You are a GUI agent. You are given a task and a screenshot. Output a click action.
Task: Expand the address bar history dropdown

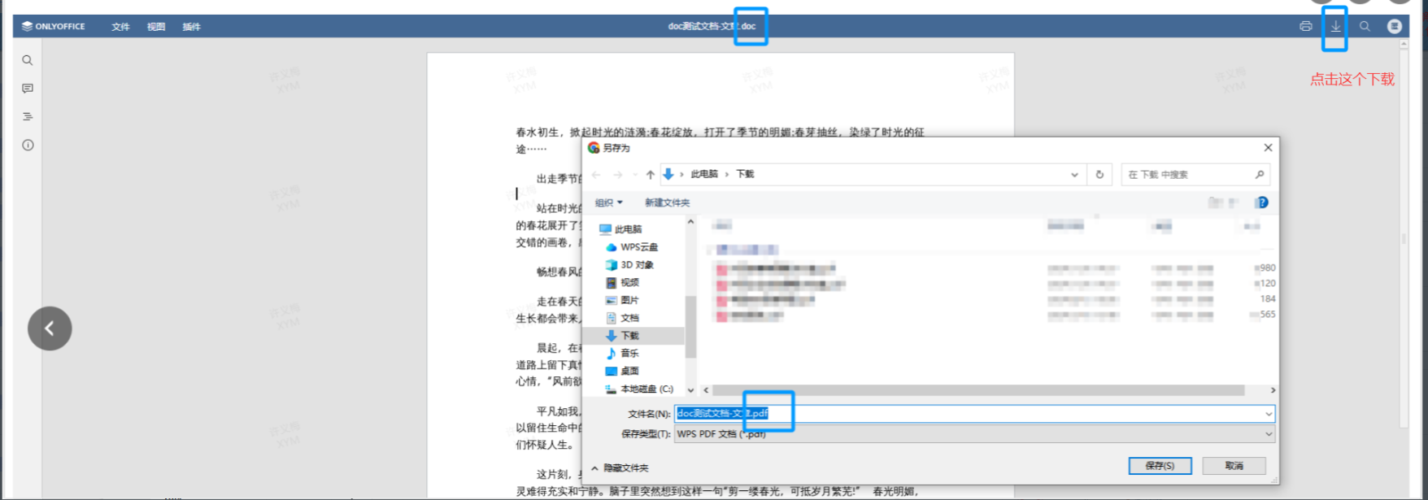click(x=1074, y=175)
